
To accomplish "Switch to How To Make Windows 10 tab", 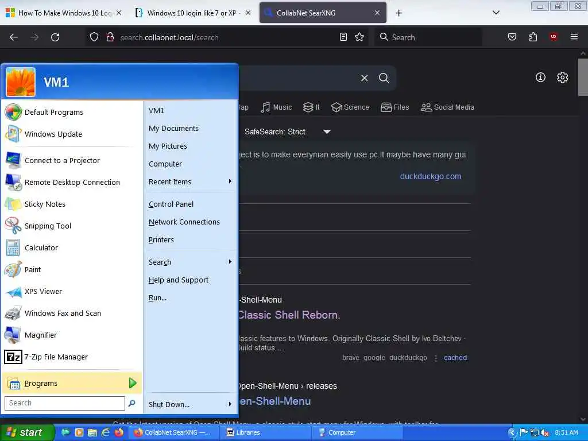I will (x=64, y=13).
